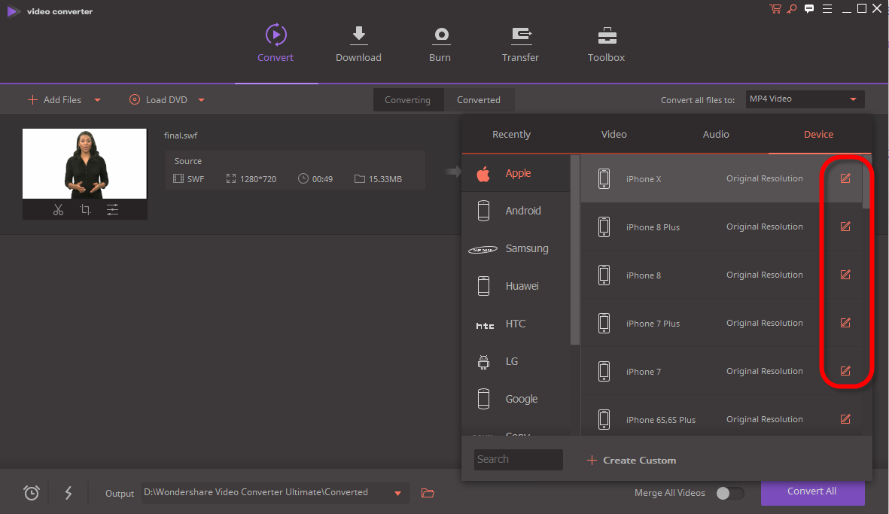This screenshot has height=514, width=889.
Task: Open the Output path dropdown
Action: 398,493
